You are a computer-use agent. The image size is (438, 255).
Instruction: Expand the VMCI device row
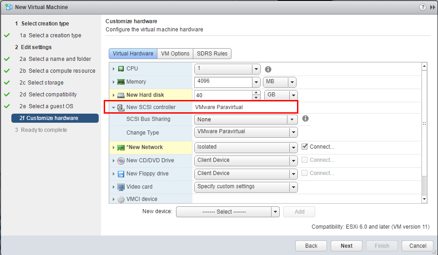click(x=113, y=199)
